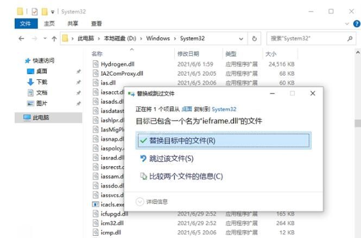Select icm32.dll file

112,223
